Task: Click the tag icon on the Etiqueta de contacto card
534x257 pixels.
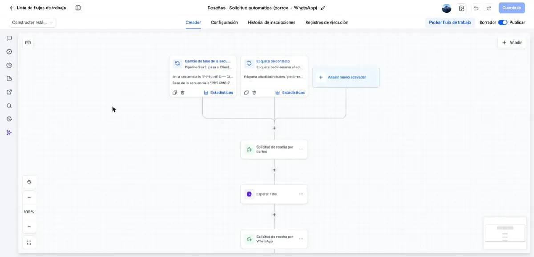Action: [x=249, y=64]
